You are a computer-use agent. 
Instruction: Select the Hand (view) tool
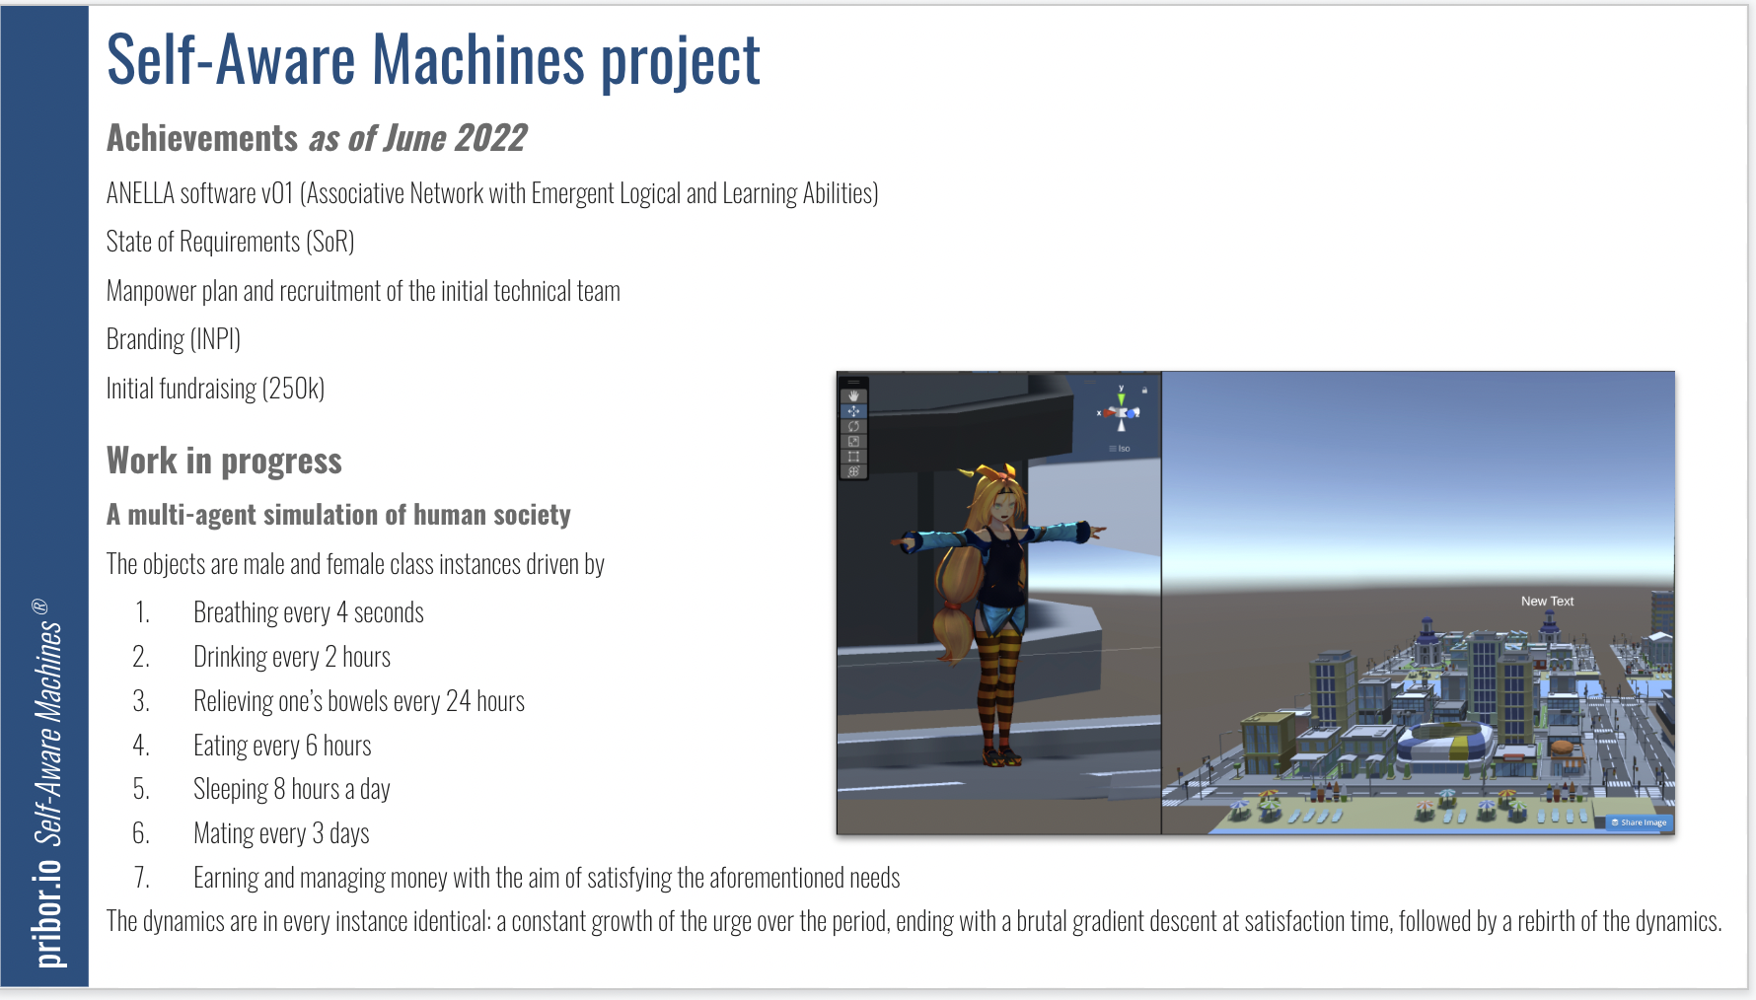pos(853,395)
